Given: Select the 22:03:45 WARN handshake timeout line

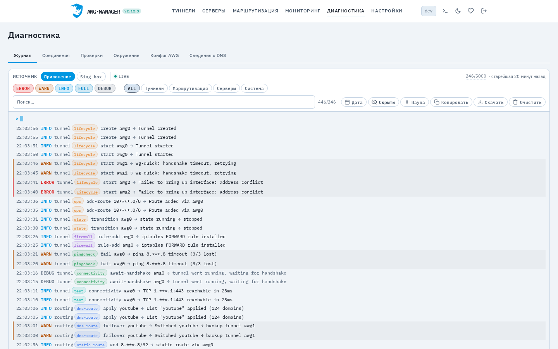Looking at the screenshot, I should [x=279, y=173].
